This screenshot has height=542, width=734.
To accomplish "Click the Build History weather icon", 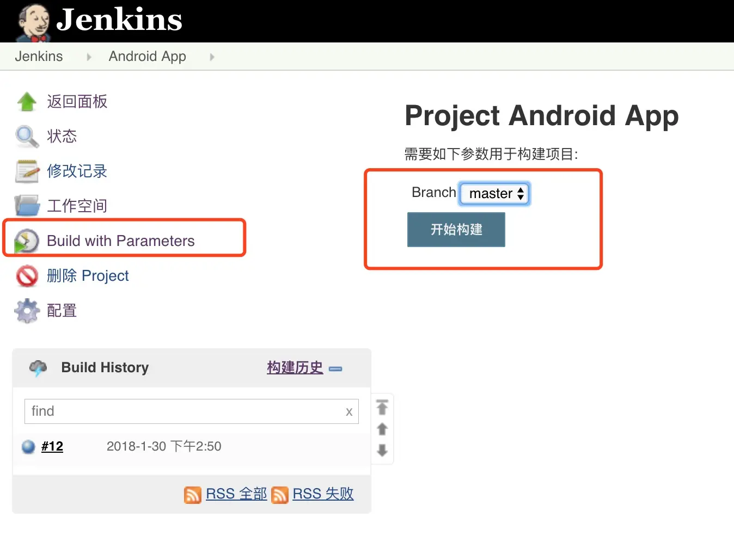I will [38, 368].
